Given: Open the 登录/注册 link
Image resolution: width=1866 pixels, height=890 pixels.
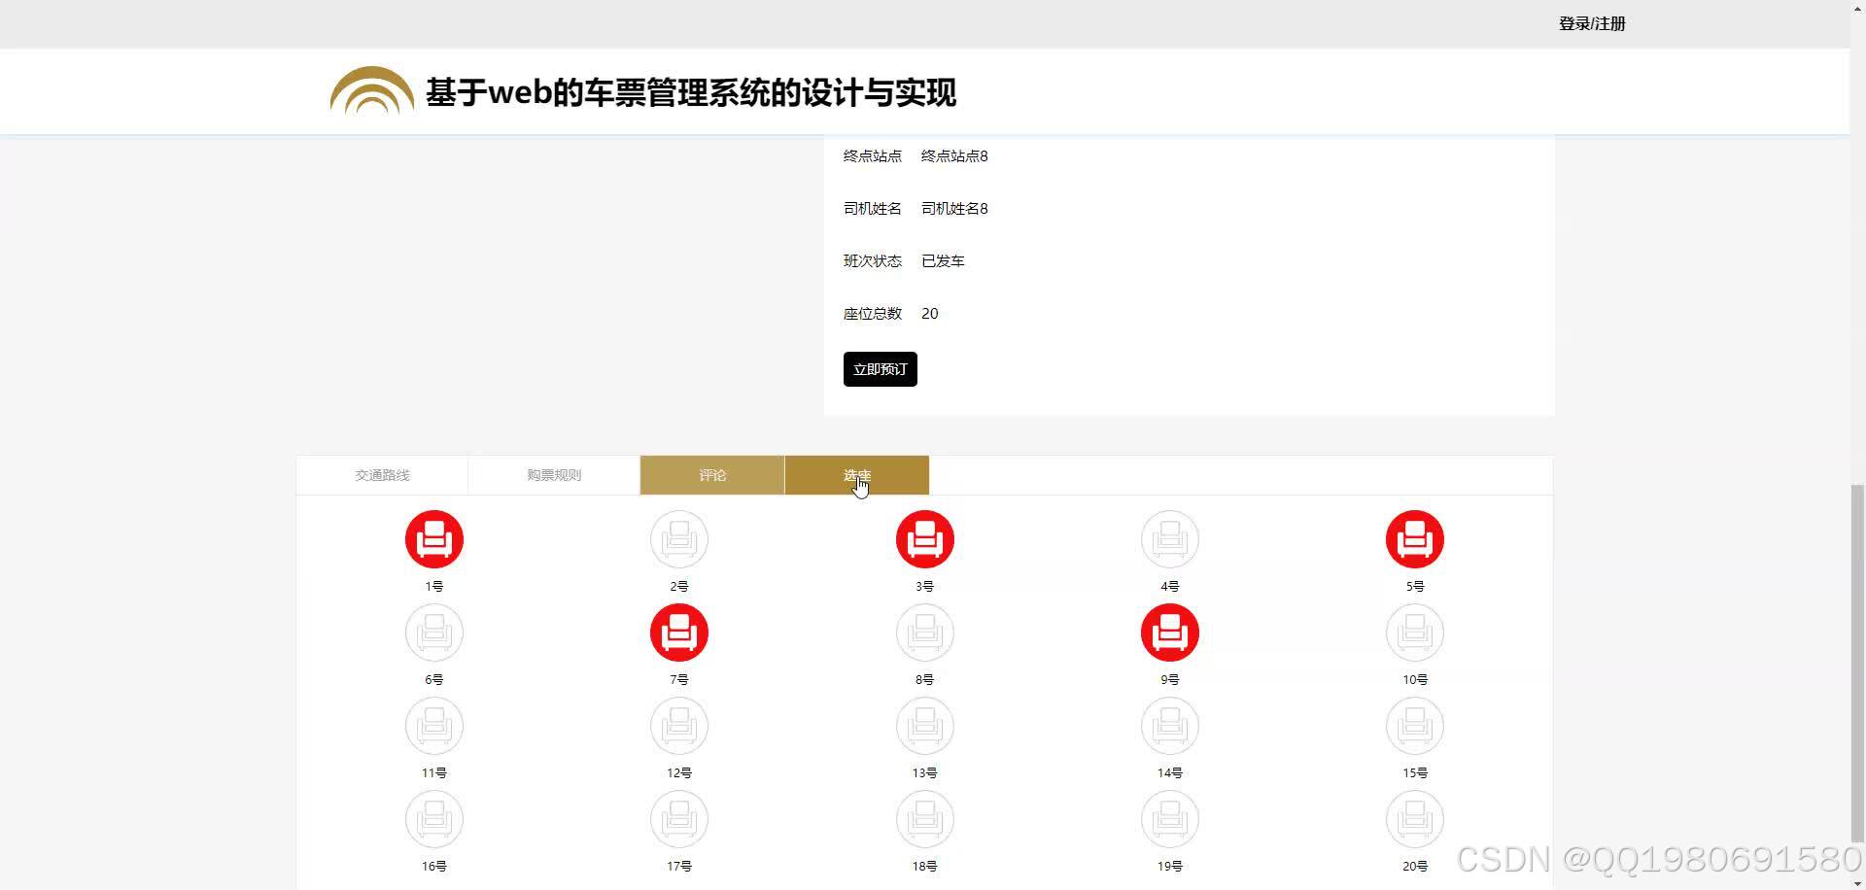Looking at the screenshot, I should coord(1592,23).
